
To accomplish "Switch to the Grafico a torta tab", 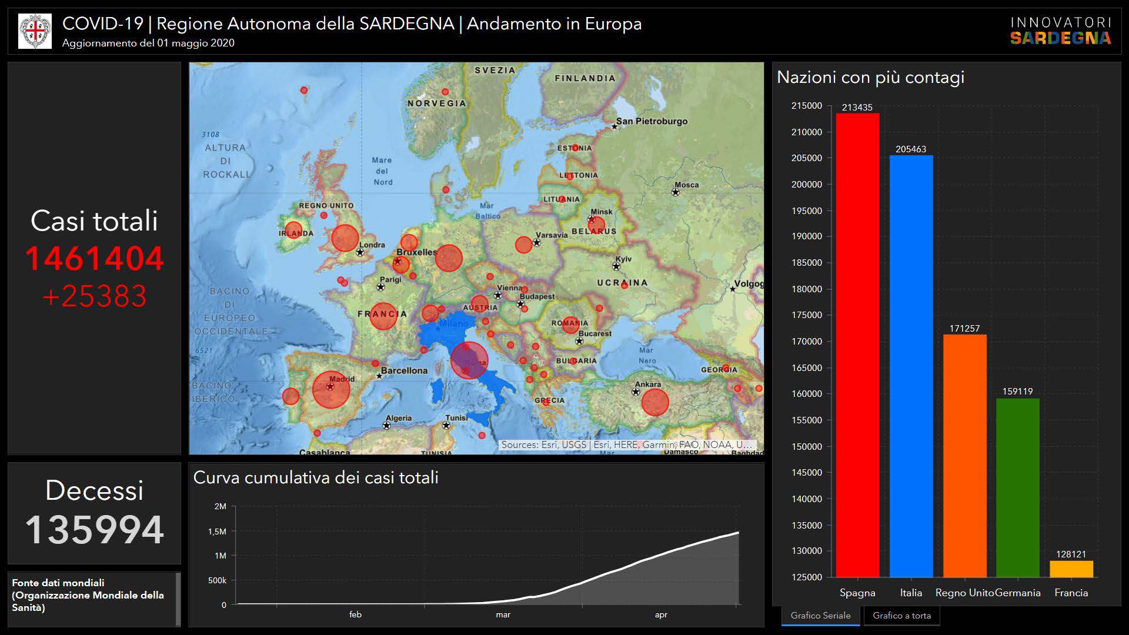I will click(x=901, y=616).
